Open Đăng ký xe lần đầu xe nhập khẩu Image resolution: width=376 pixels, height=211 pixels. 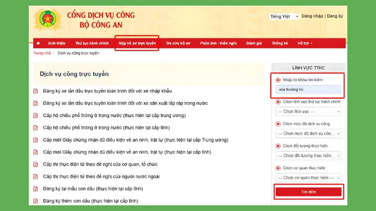point(108,91)
